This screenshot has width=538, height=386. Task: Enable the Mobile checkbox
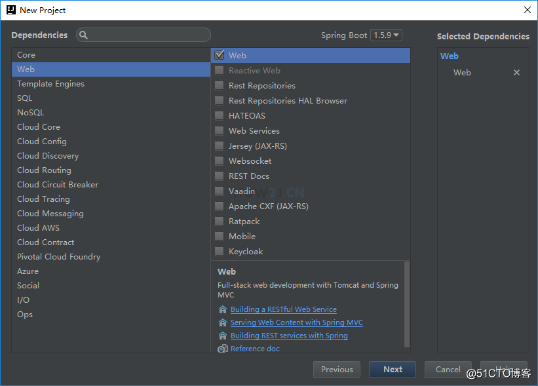[220, 237]
